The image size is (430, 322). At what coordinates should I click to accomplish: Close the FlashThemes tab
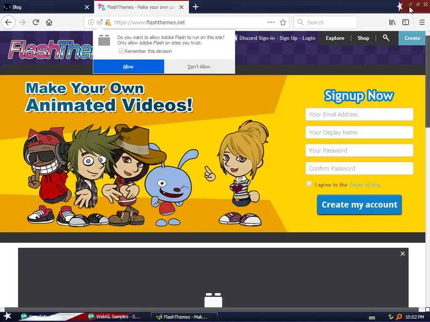pos(181,7)
